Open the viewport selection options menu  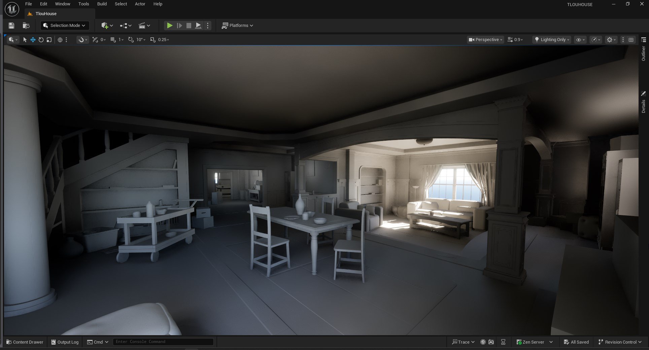click(13, 40)
